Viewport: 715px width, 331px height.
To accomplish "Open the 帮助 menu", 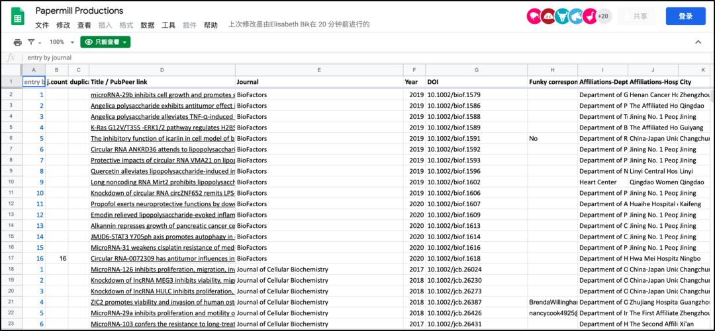I will click(x=211, y=25).
